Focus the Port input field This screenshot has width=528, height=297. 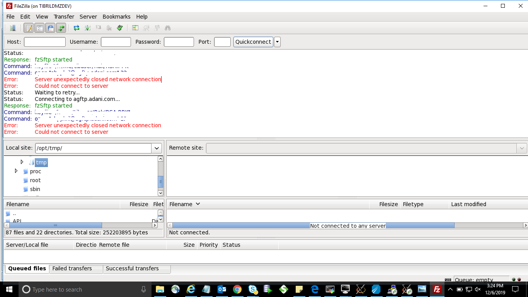[222, 42]
